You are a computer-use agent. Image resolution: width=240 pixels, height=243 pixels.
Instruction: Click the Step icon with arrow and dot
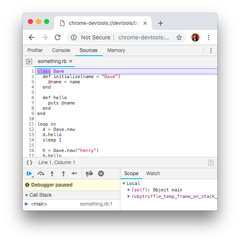point(74,174)
